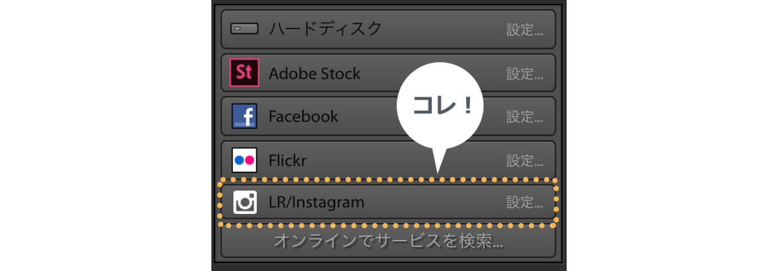Open 設定 for Flickr service
The image size is (778, 271).
point(525,159)
